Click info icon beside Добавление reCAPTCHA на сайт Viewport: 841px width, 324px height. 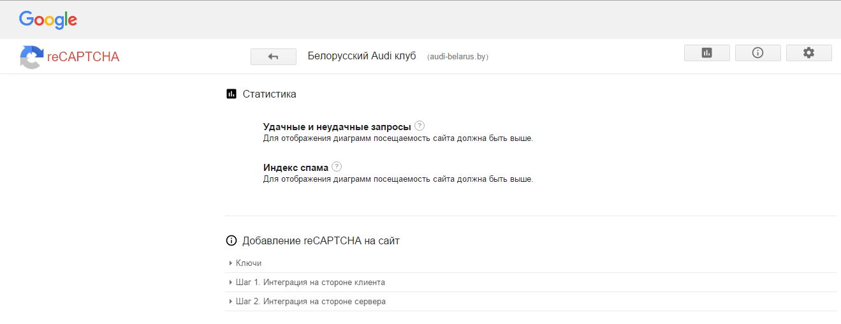[231, 240]
